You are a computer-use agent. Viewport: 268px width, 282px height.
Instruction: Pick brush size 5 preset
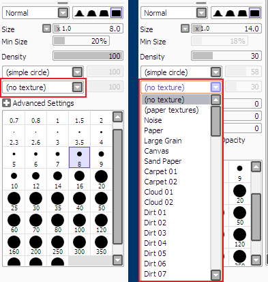click(x=14, y=158)
